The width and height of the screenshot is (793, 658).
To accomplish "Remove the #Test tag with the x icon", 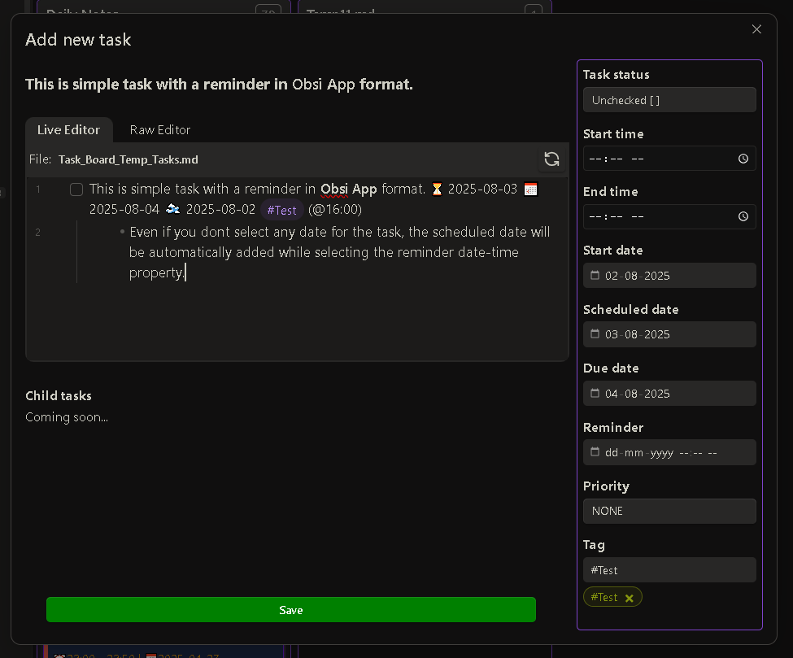I will pyautogui.click(x=630, y=599).
